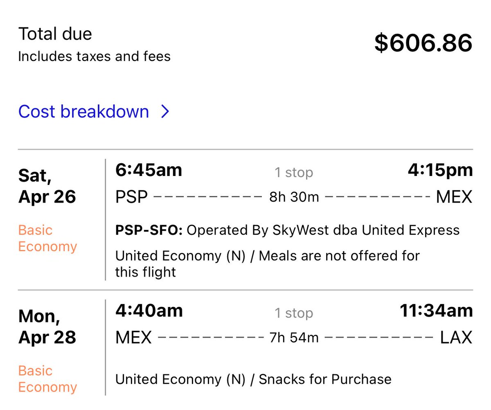
Task: Tap the 6:45am departure time
Action: click(149, 170)
